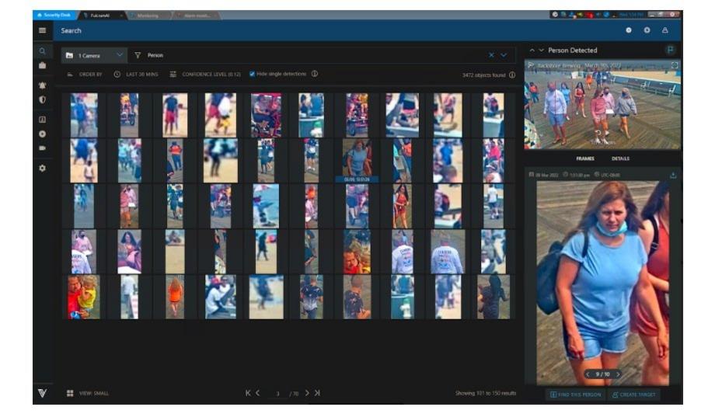The image size is (715, 414).
Task: Expand filter options chevron beside the X
Action: pyautogui.click(x=504, y=55)
